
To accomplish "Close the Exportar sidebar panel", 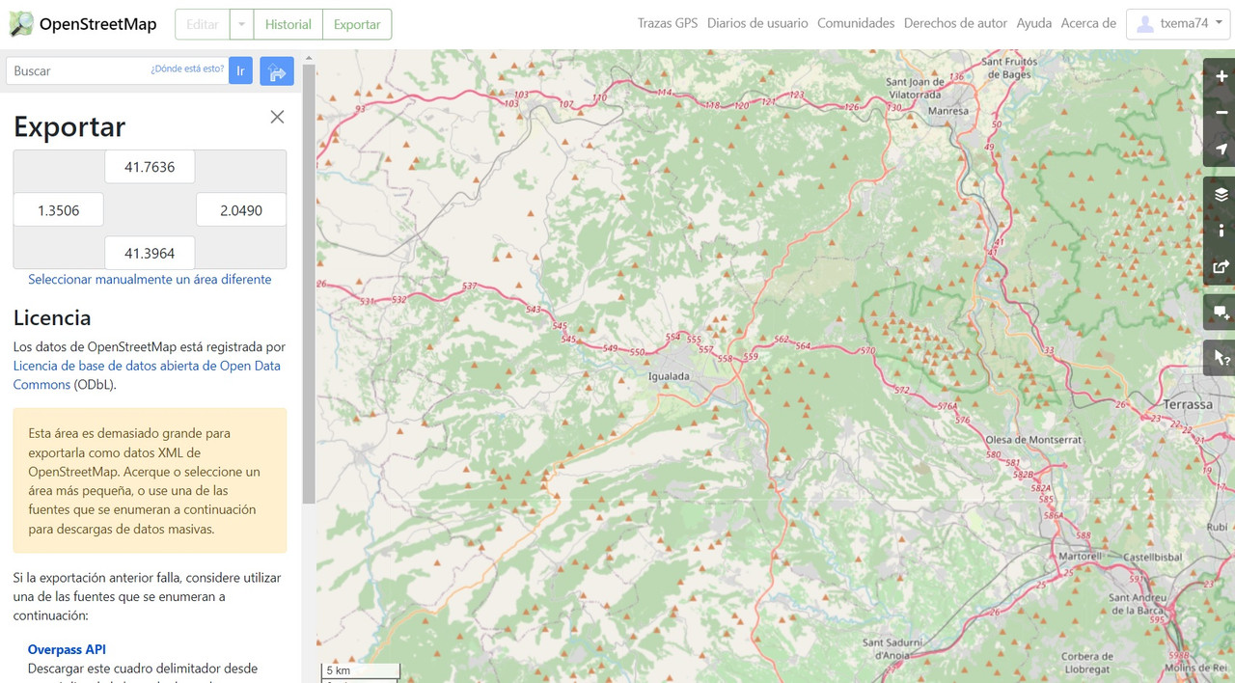I will (277, 117).
